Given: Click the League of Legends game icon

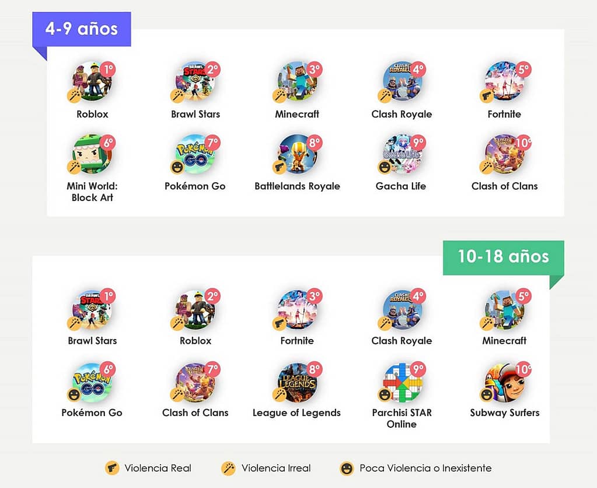Looking at the screenshot, I should (298, 382).
